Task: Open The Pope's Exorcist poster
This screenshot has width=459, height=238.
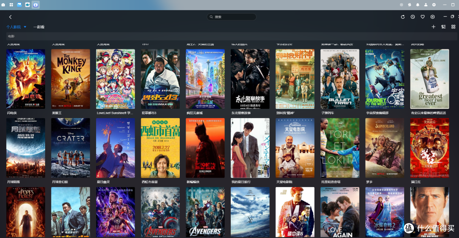Action: pyautogui.click(x=26, y=212)
